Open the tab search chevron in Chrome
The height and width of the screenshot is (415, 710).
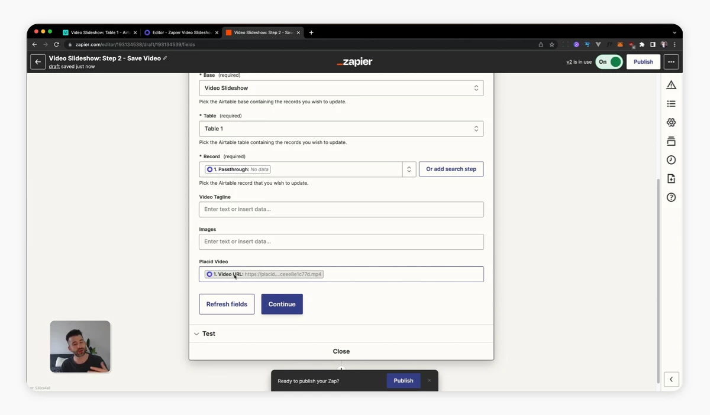(674, 32)
